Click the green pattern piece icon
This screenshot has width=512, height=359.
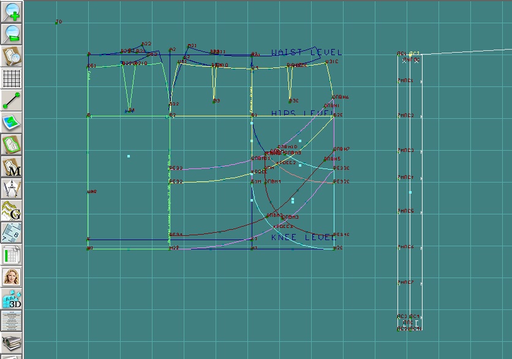click(12, 145)
